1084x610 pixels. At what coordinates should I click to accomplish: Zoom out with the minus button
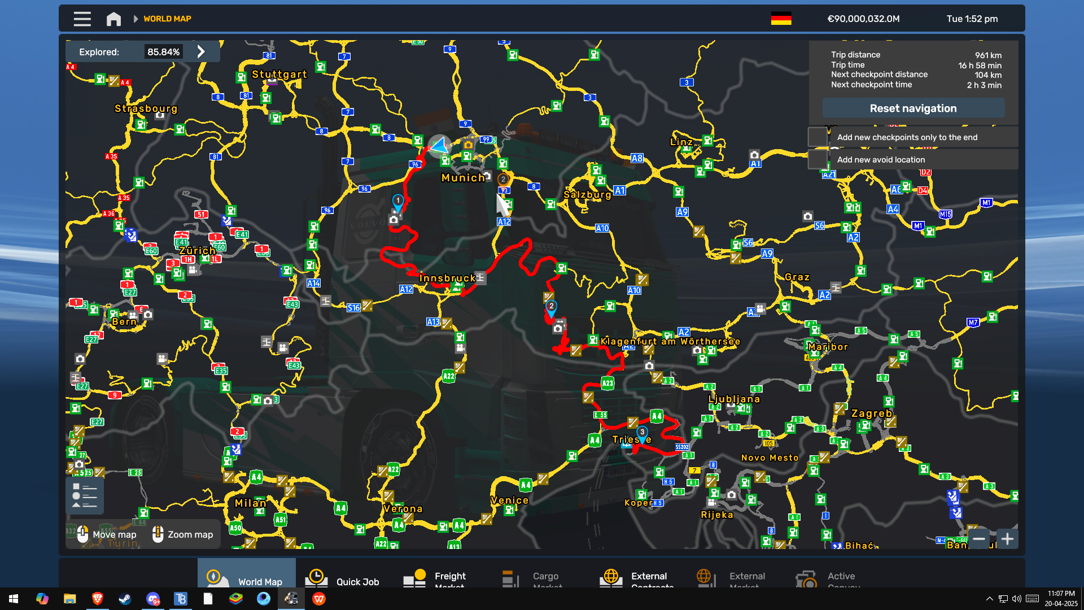pyautogui.click(x=979, y=539)
